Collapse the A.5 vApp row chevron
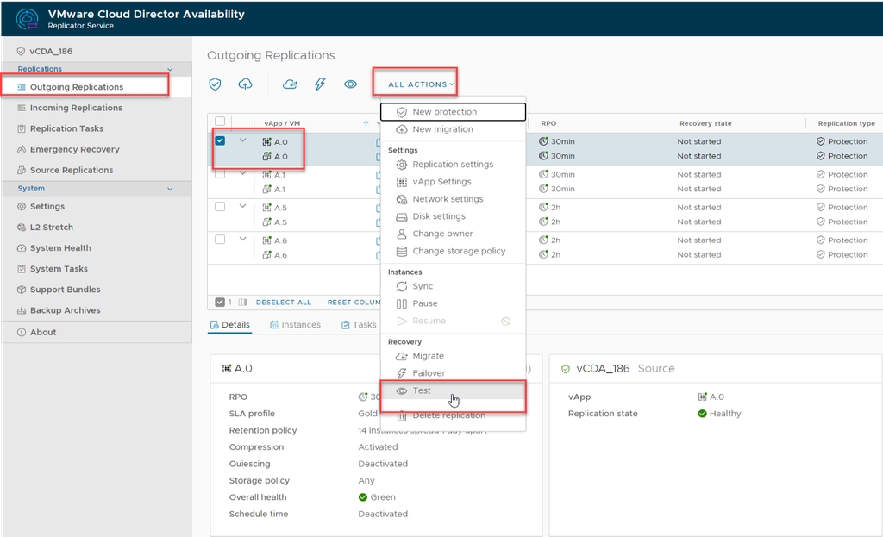883x537 pixels. click(x=242, y=207)
